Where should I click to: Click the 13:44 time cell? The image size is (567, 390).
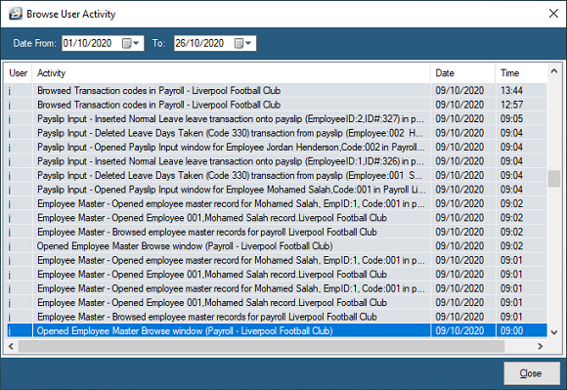(521, 90)
